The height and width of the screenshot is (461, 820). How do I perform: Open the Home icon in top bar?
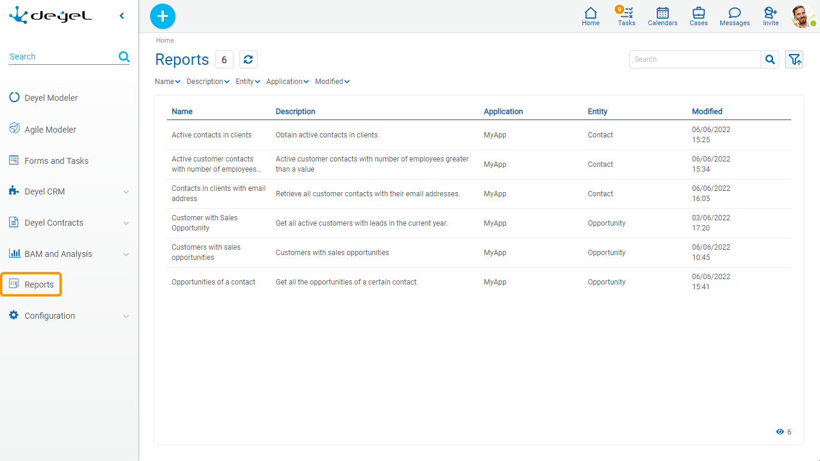pyautogui.click(x=591, y=16)
